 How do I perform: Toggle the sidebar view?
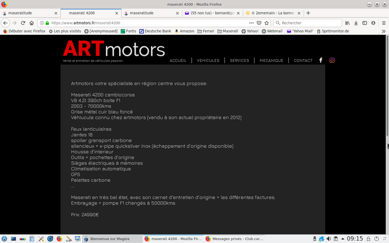[x=364, y=23]
